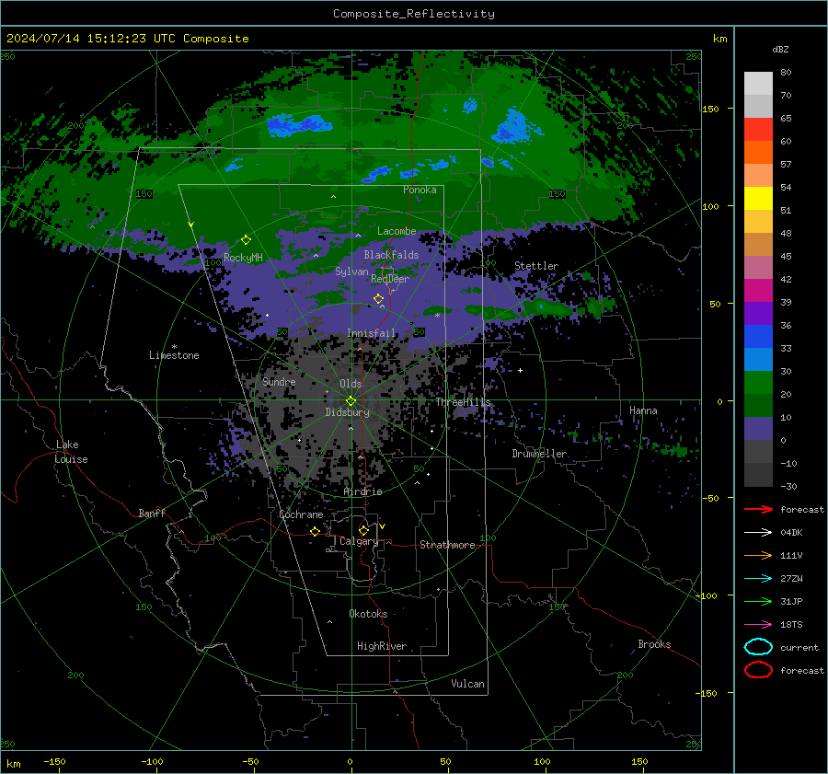Click the Drumheller town label
The image size is (828, 774).
(539, 454)
